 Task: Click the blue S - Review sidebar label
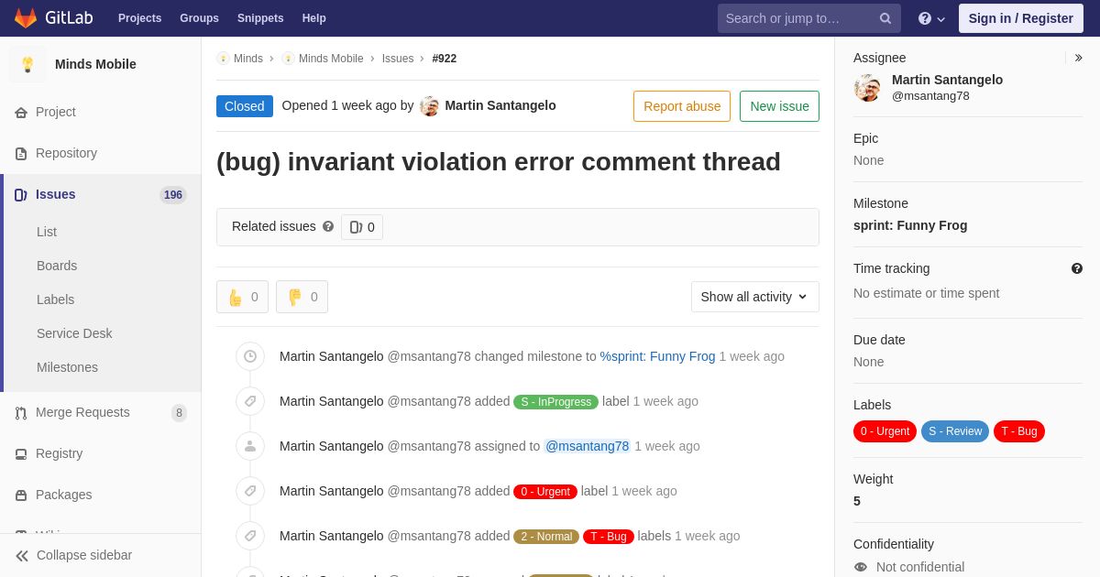coord(955,431)
